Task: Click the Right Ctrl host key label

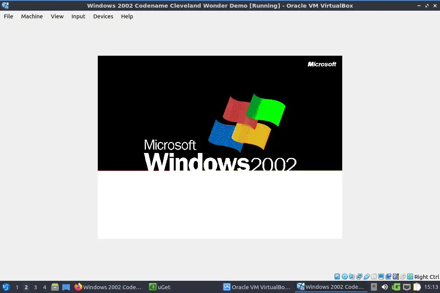Action: pyautogui.click(x=427, y=277)
